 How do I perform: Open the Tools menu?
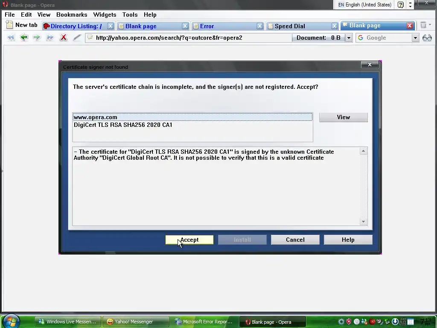[x=130, y=15]
